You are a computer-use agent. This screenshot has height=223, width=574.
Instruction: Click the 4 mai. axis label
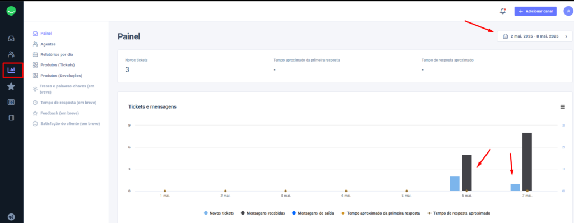point(346,196)
